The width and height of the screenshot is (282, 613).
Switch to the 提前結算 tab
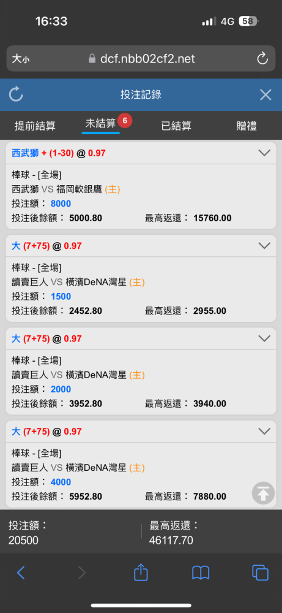click(x=35, y=126)
